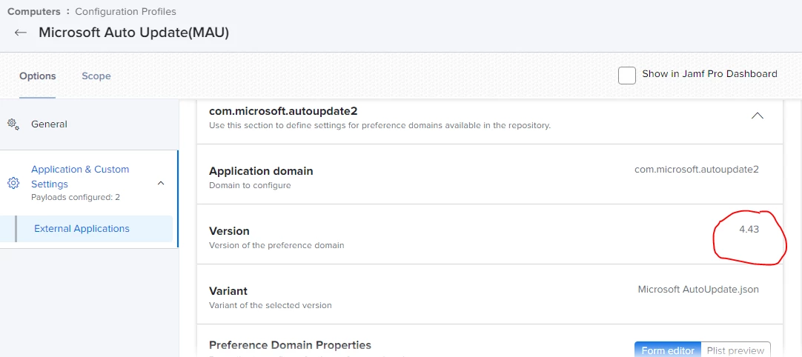The image size is (802, 357).
Task: Click the Preference Domain Properties heading
Action: (290, 345)
